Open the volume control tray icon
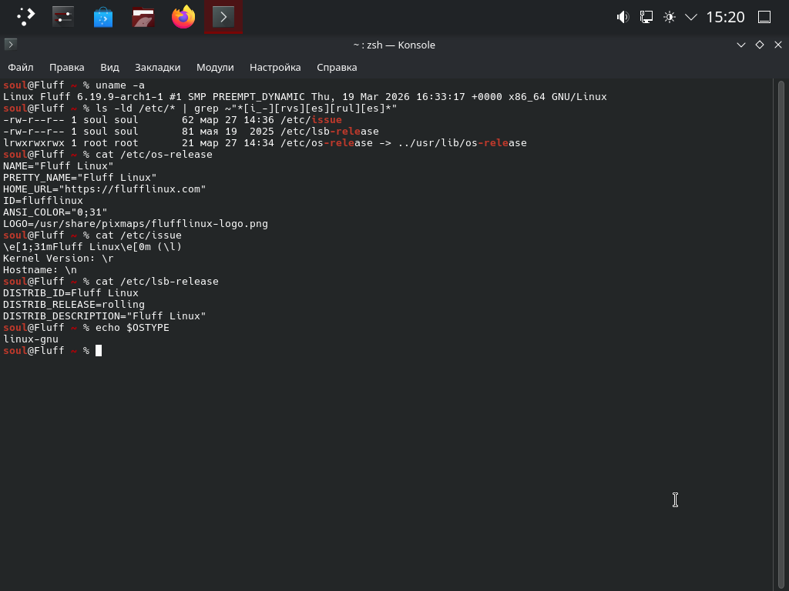 pyautogui.click(x=623, y=17)
